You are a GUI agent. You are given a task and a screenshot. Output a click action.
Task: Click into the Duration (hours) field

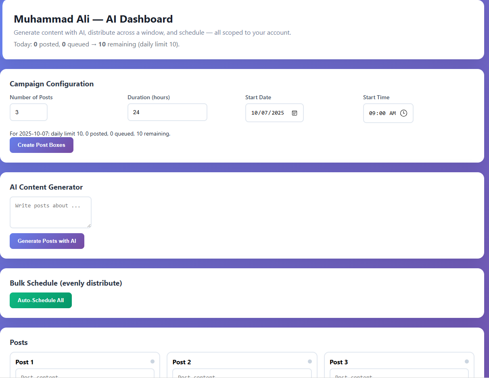coord(167,112)
